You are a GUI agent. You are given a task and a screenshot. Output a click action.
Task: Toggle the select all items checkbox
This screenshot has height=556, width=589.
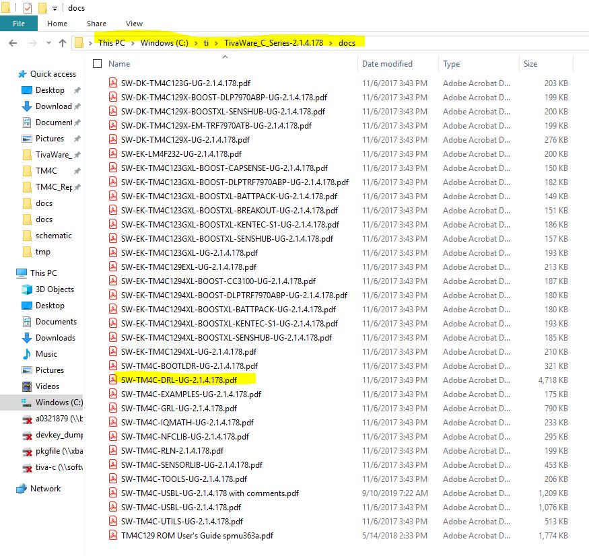point(98,64)
